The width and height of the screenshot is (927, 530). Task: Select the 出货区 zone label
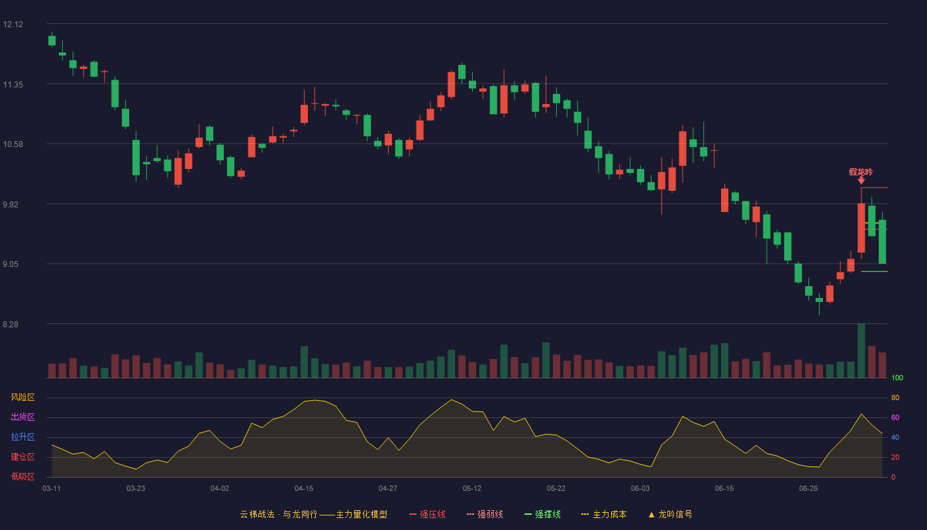(x=23, y=417)
